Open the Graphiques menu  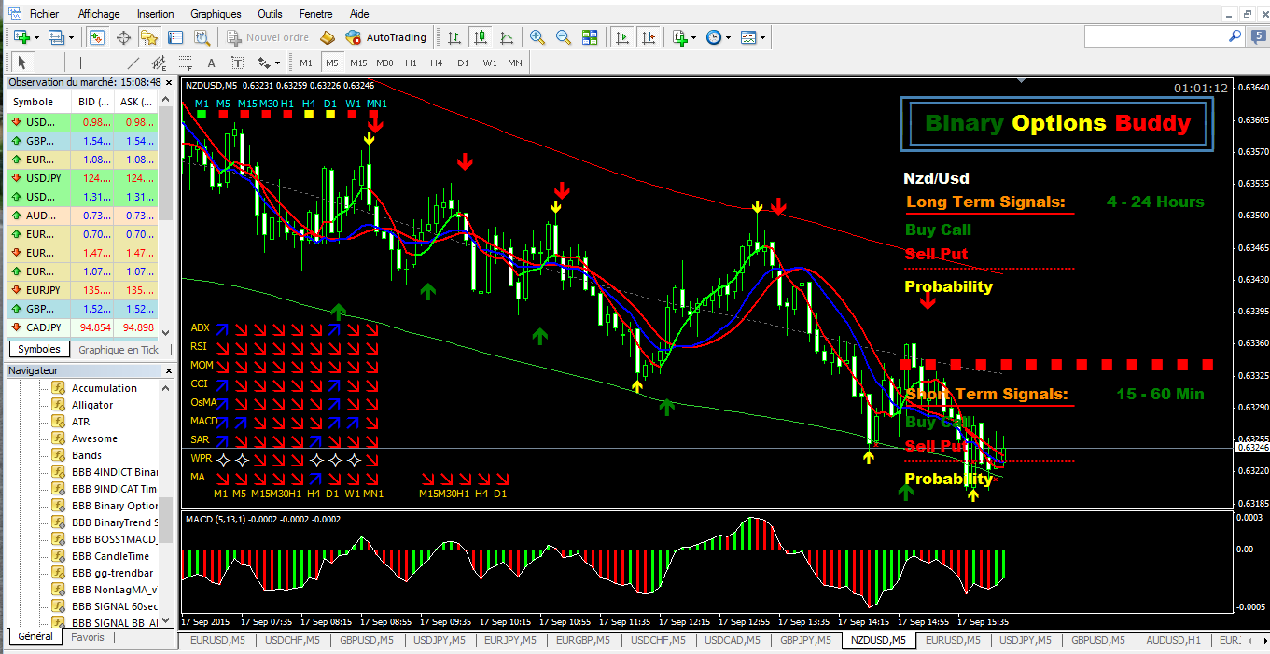click(216, 14)
